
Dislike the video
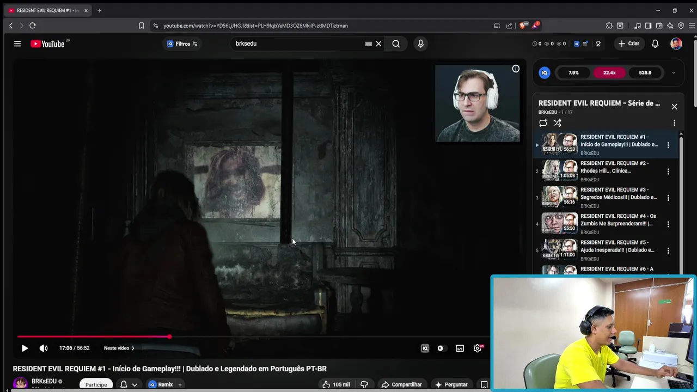coord(364,384)
